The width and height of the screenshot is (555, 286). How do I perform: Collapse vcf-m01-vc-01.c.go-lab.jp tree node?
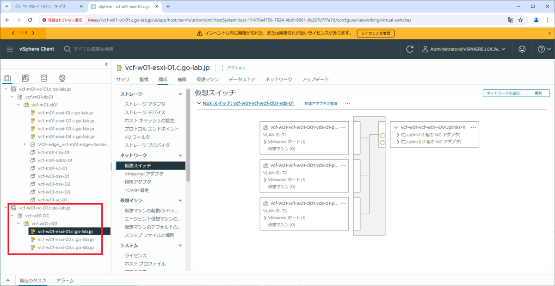[x=6, y=89]
